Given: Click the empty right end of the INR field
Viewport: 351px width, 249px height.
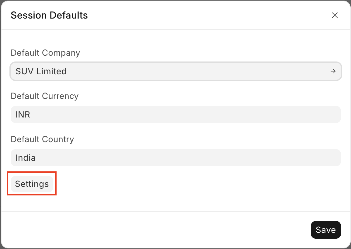Looking at the screenshot, I should (319, 114).
